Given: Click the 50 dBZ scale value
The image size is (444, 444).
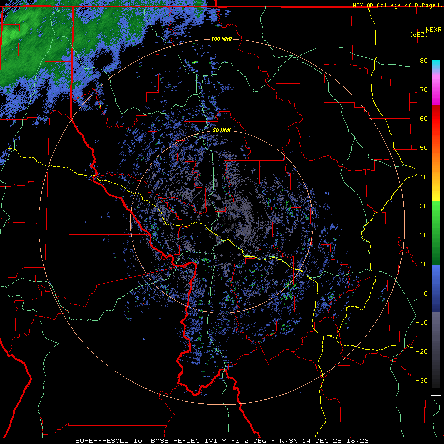Looking at the screenshot, I should pyautogui.click(x=424, y=148).
